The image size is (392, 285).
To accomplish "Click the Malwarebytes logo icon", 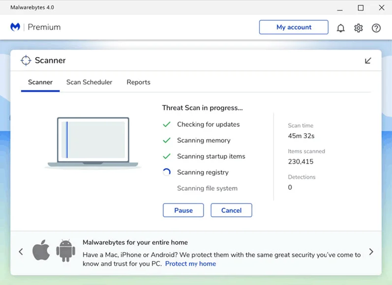I will click(15, 27).
